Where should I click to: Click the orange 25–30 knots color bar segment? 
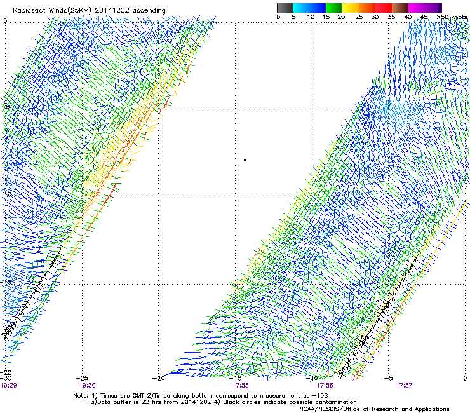click(367, 8)
